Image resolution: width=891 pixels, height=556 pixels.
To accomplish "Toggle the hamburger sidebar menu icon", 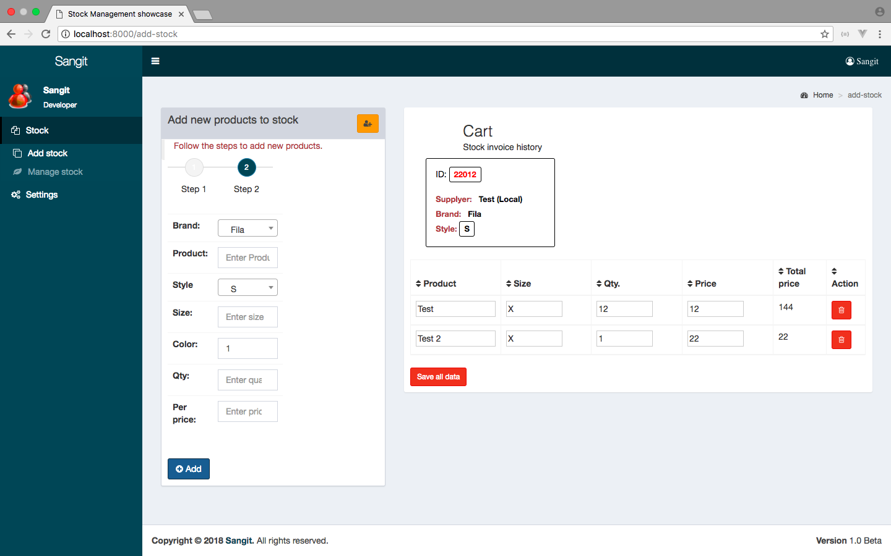I will click(155, 61).
